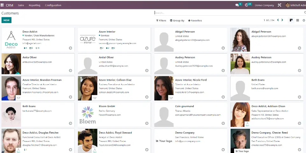Viewport: 306px width, 153px height.
Task: Click activity clock on Deco Addict card
Action: pos(70,48)
